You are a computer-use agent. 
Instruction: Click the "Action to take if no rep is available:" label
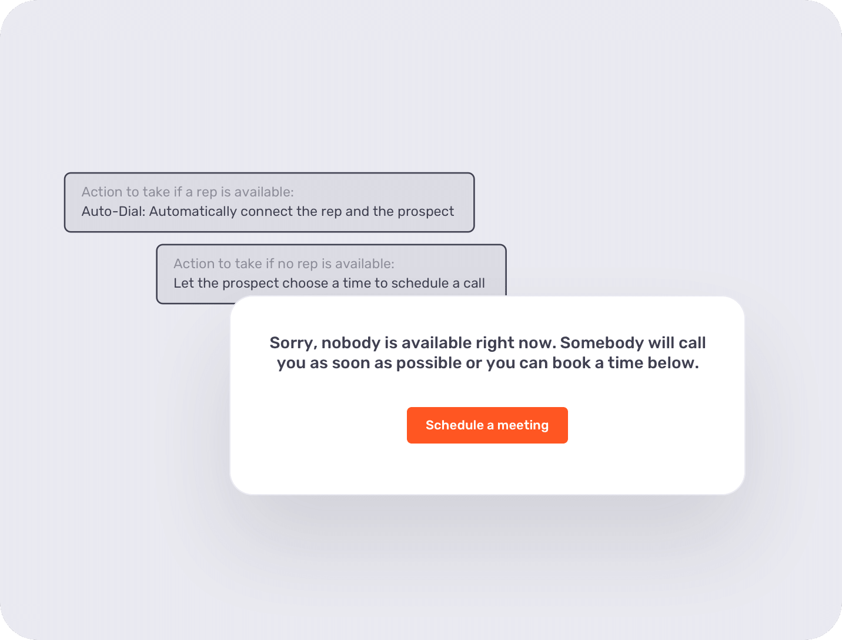pyautogui.click(x=283, y=264)
